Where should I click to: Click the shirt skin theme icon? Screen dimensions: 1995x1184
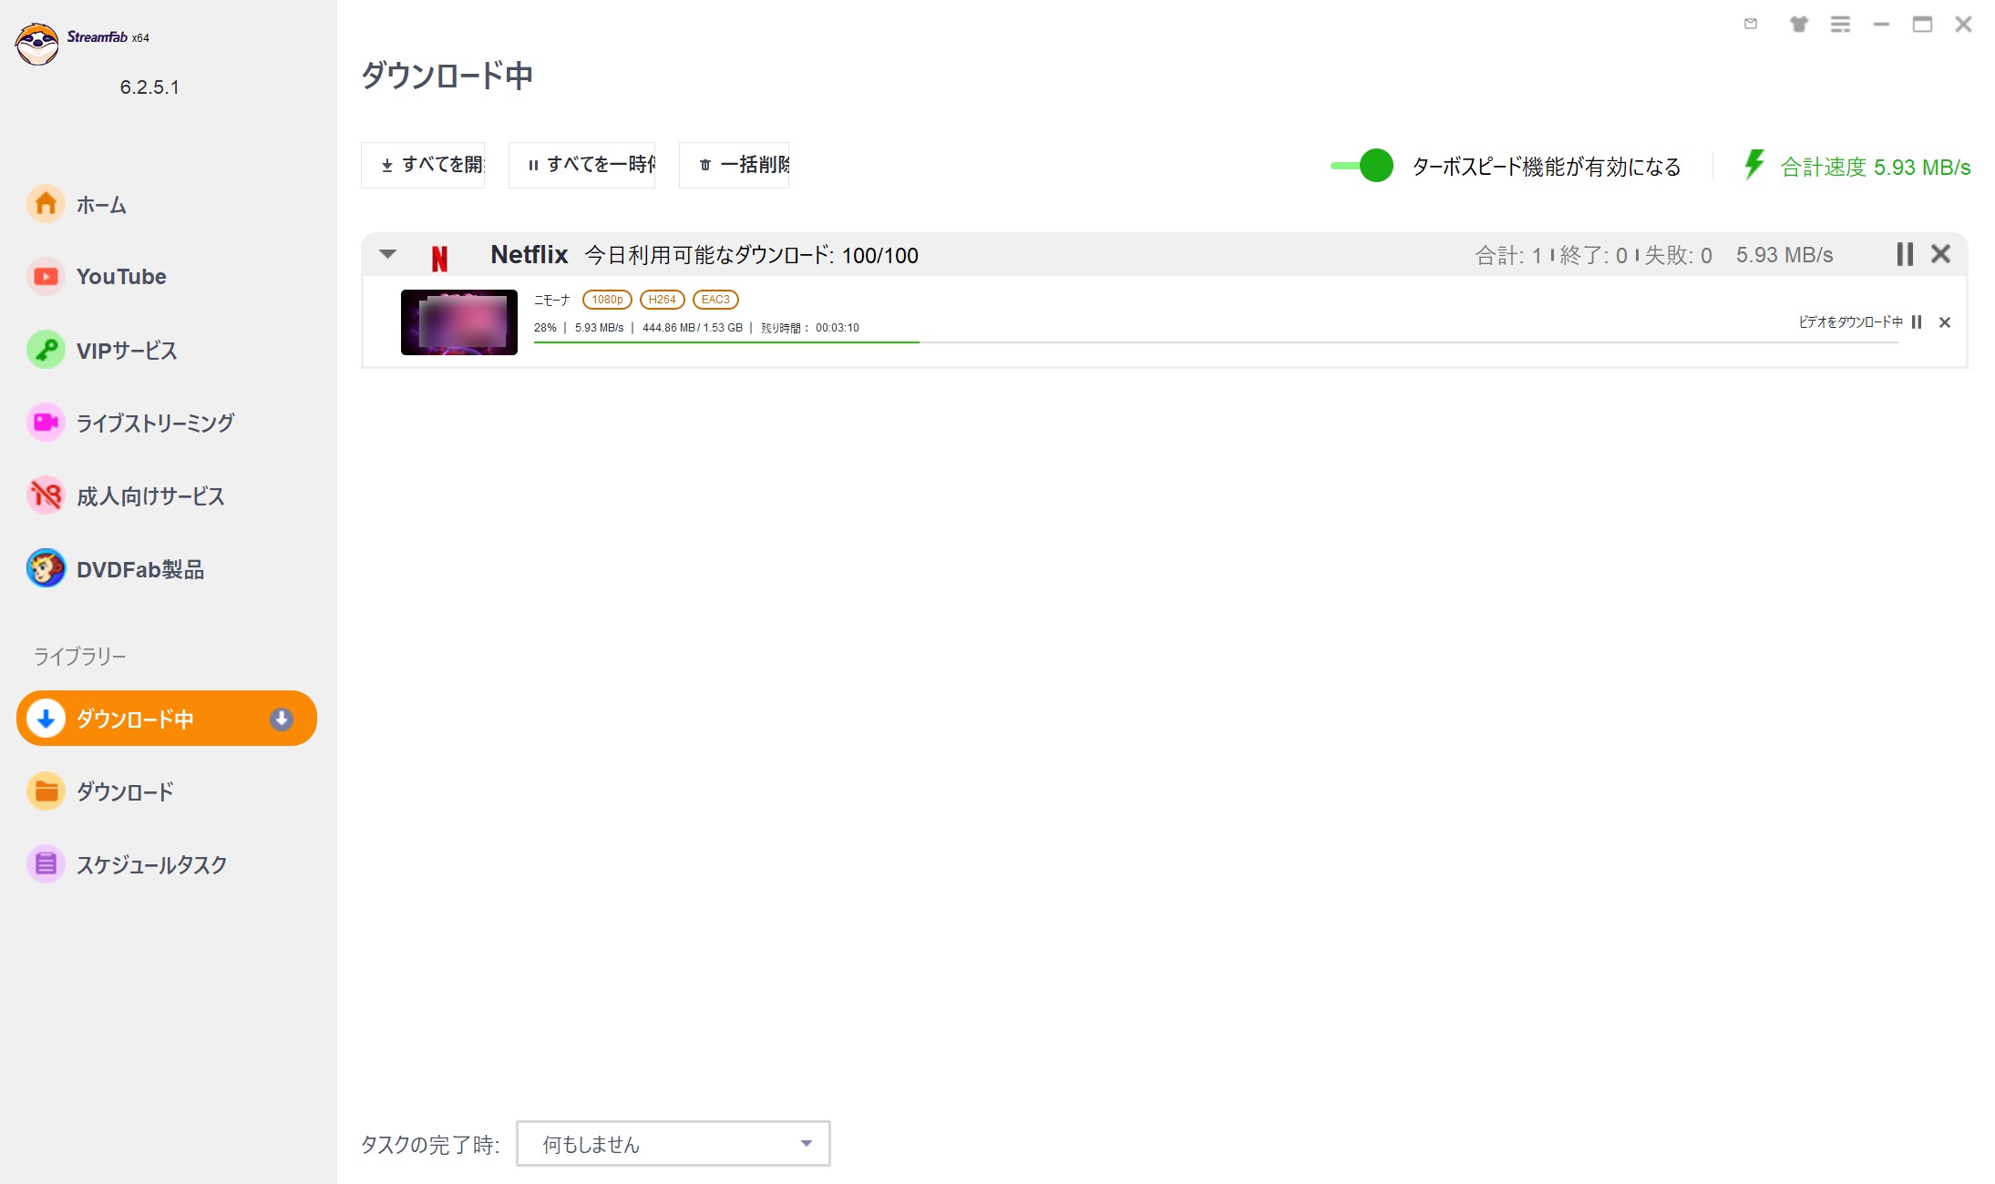1798,24
